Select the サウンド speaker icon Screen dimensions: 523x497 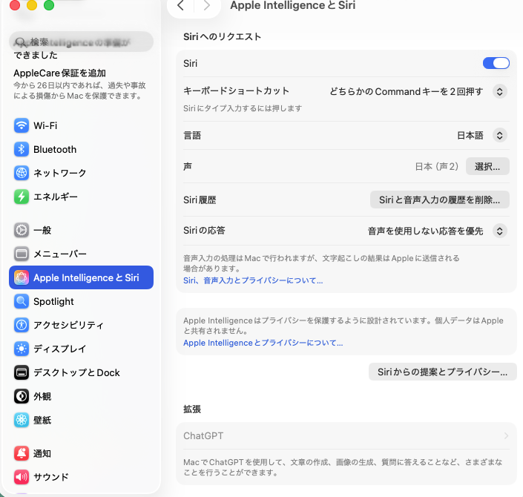(22, 477)
